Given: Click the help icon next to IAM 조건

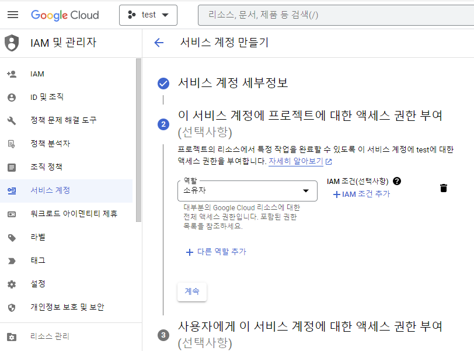Looking at the screenshot, I should (x=397, y=181).
